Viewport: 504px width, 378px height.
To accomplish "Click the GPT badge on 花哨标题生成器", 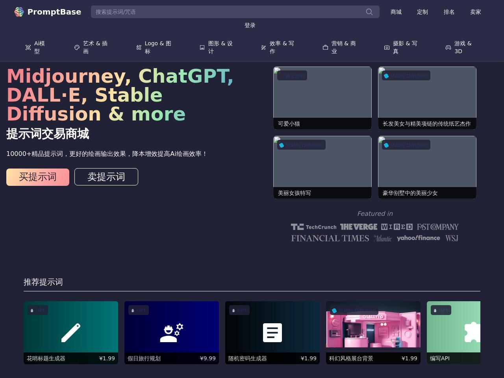I will [37, 310].
